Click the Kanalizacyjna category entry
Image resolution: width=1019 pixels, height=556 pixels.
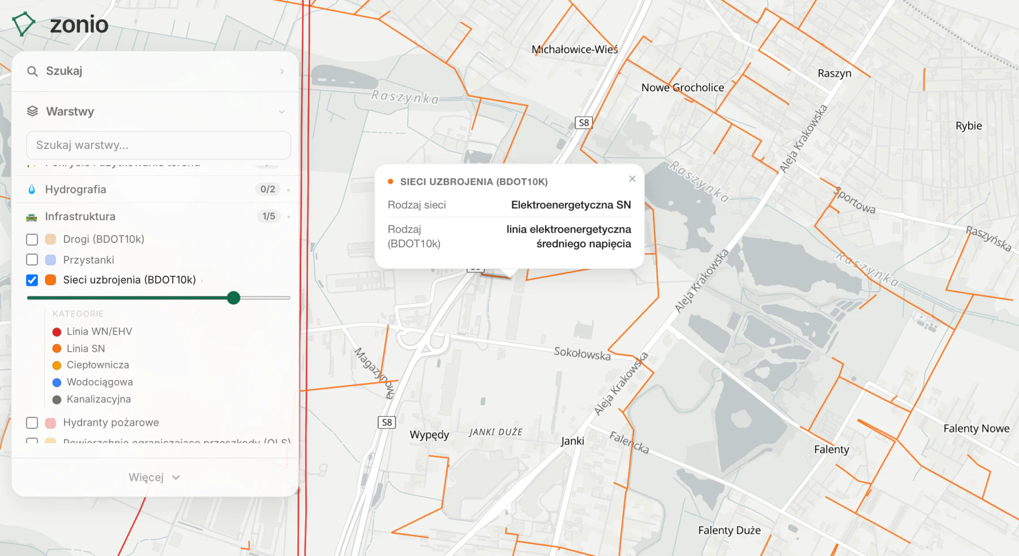click(92, 399)
